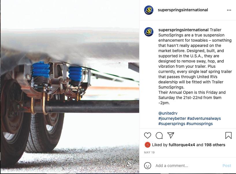
Task: Open the #journeybetter hashtag
Action: (172, 118)
